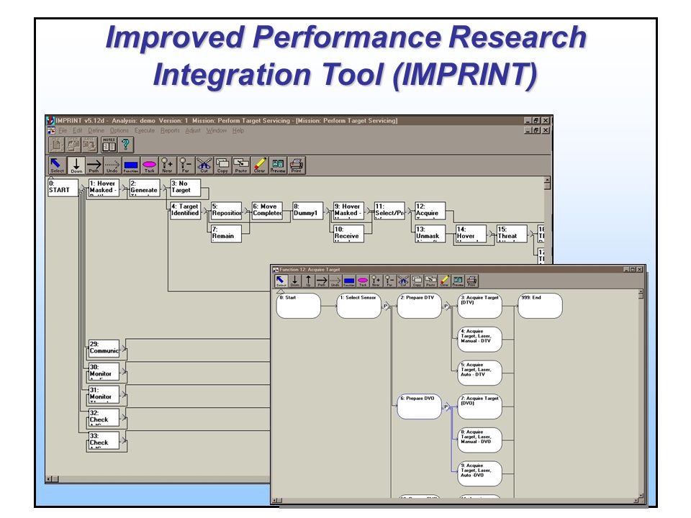Choose the Path arrow tool in main toolbar

[94, 165]
